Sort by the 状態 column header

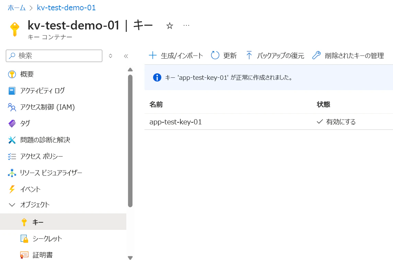323,104
